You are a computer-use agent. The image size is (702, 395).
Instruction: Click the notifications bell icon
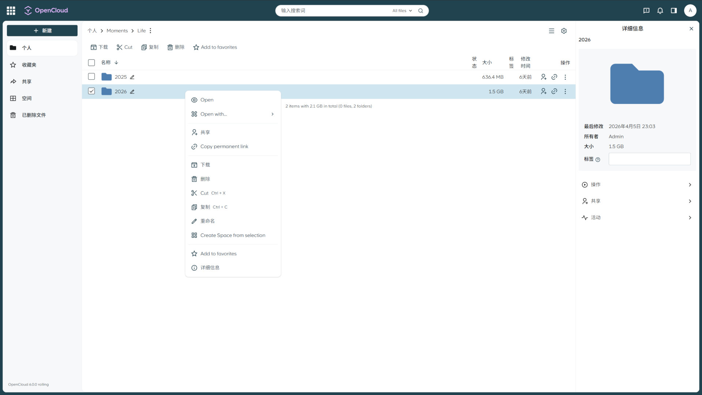click(660, 11)
